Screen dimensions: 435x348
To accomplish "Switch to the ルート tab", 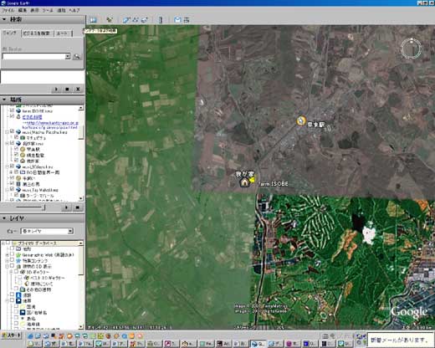I will [x=62, y=33].
